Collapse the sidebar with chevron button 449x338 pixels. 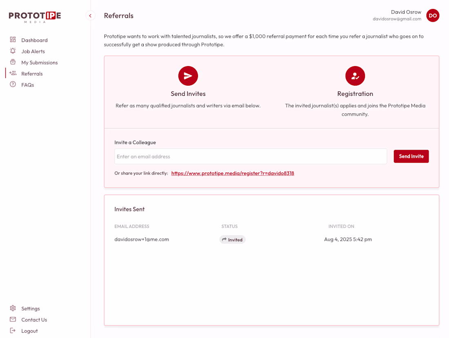tap(90, 16)
